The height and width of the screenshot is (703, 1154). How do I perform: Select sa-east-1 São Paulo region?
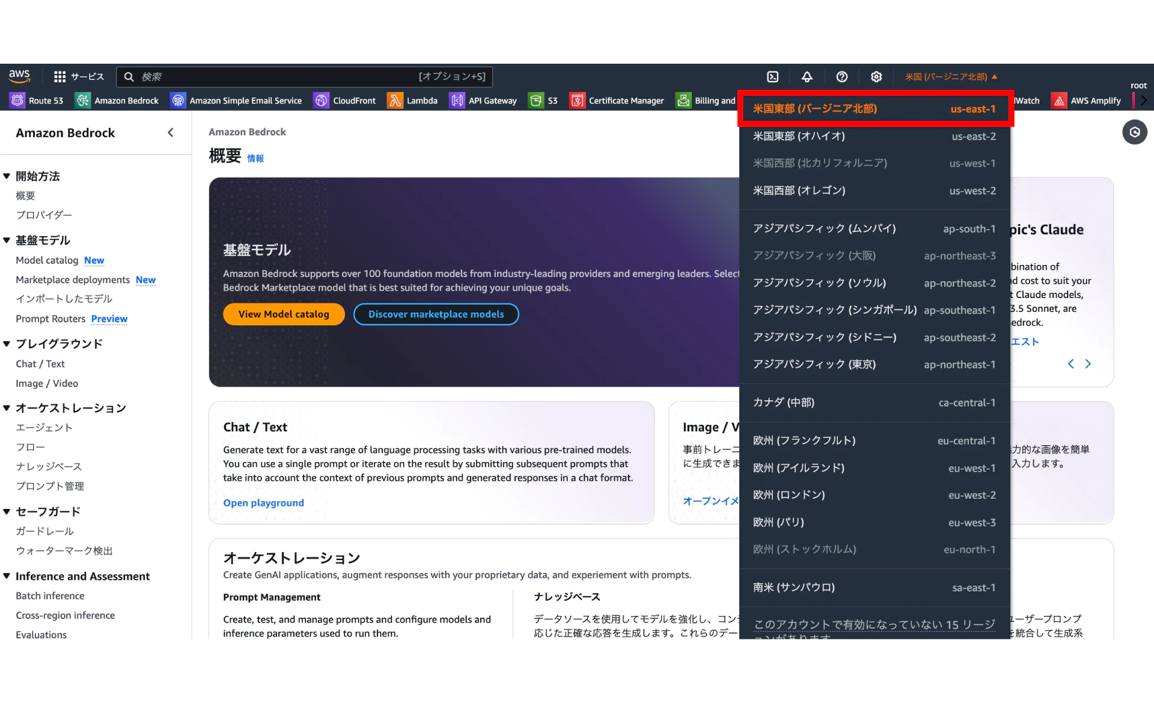[875, 587]
